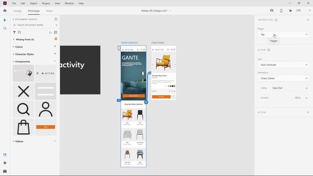Click the publish document assets icon
The image size is (313, 176).
56,19
